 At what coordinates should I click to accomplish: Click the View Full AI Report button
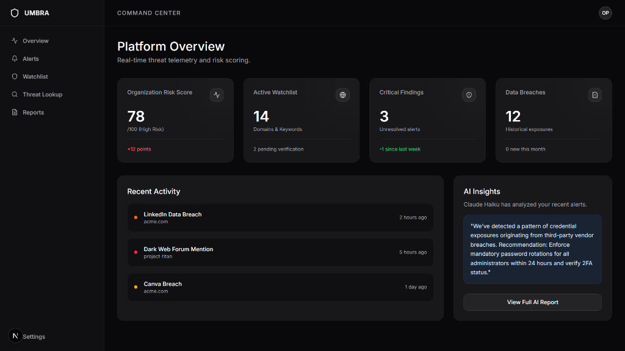tap(532, 302)
